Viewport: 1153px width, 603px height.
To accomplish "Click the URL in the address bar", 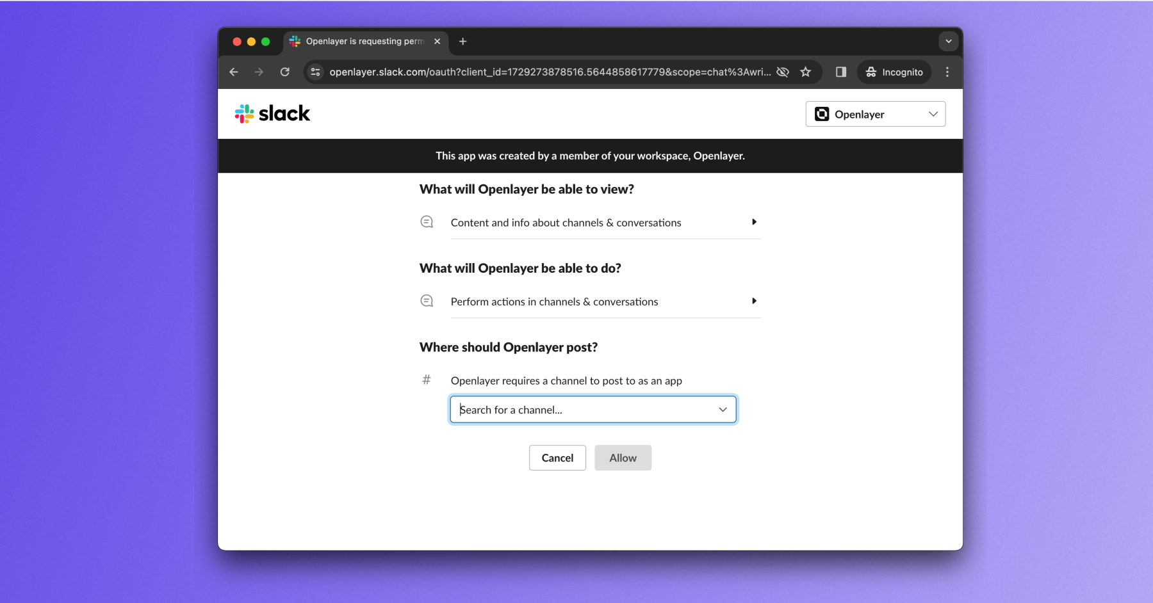I will pyautogui.click(x=550, y=72).
